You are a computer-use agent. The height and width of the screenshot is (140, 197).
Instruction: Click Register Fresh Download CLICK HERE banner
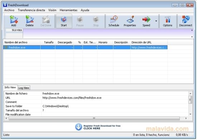98,127
